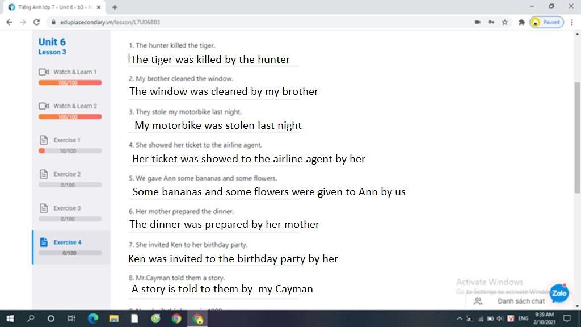Open Danh sách chat list
The width and height of the screenshot is (581, 327).
[x=521, y=301]
